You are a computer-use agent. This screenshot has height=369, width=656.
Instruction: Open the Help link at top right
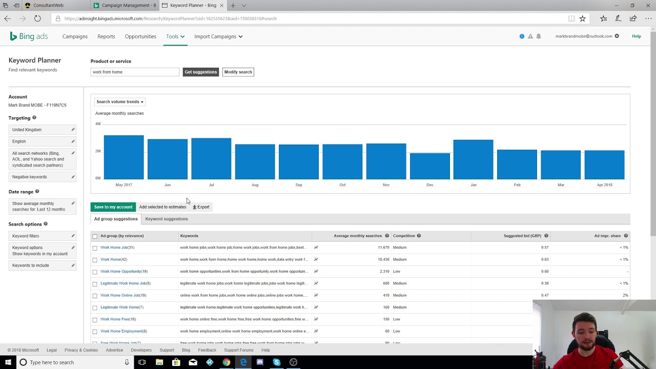coord(637,36)
